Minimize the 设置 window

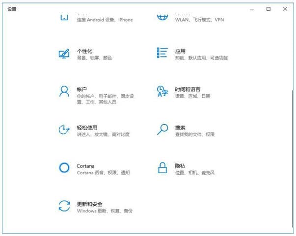[x=252, y=9]
